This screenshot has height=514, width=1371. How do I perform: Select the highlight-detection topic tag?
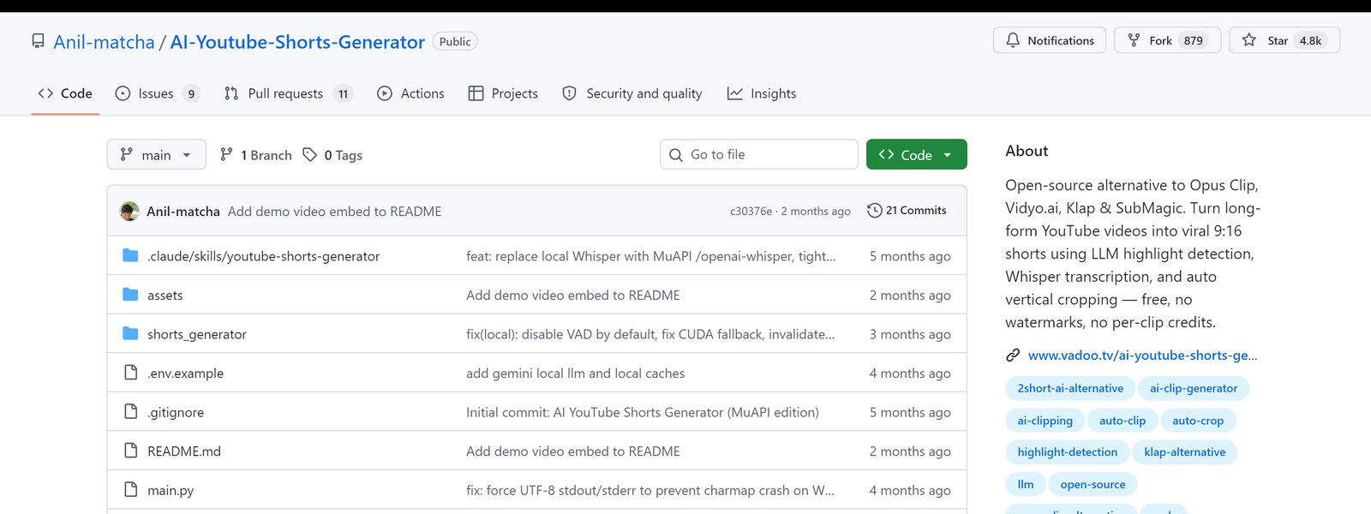pos(1068,452)
